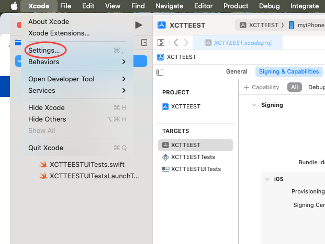Open Settings... from Xcode menu

point(77,51)
